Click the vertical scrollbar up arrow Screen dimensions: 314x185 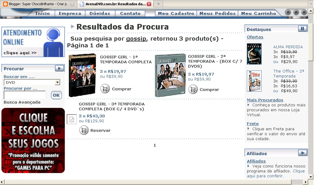click(x=311, y=10)
